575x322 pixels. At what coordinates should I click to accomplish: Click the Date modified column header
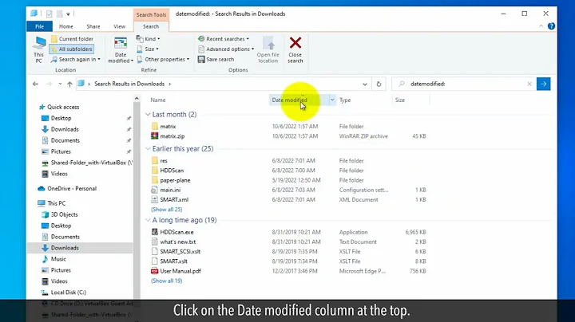pos(289,100)
